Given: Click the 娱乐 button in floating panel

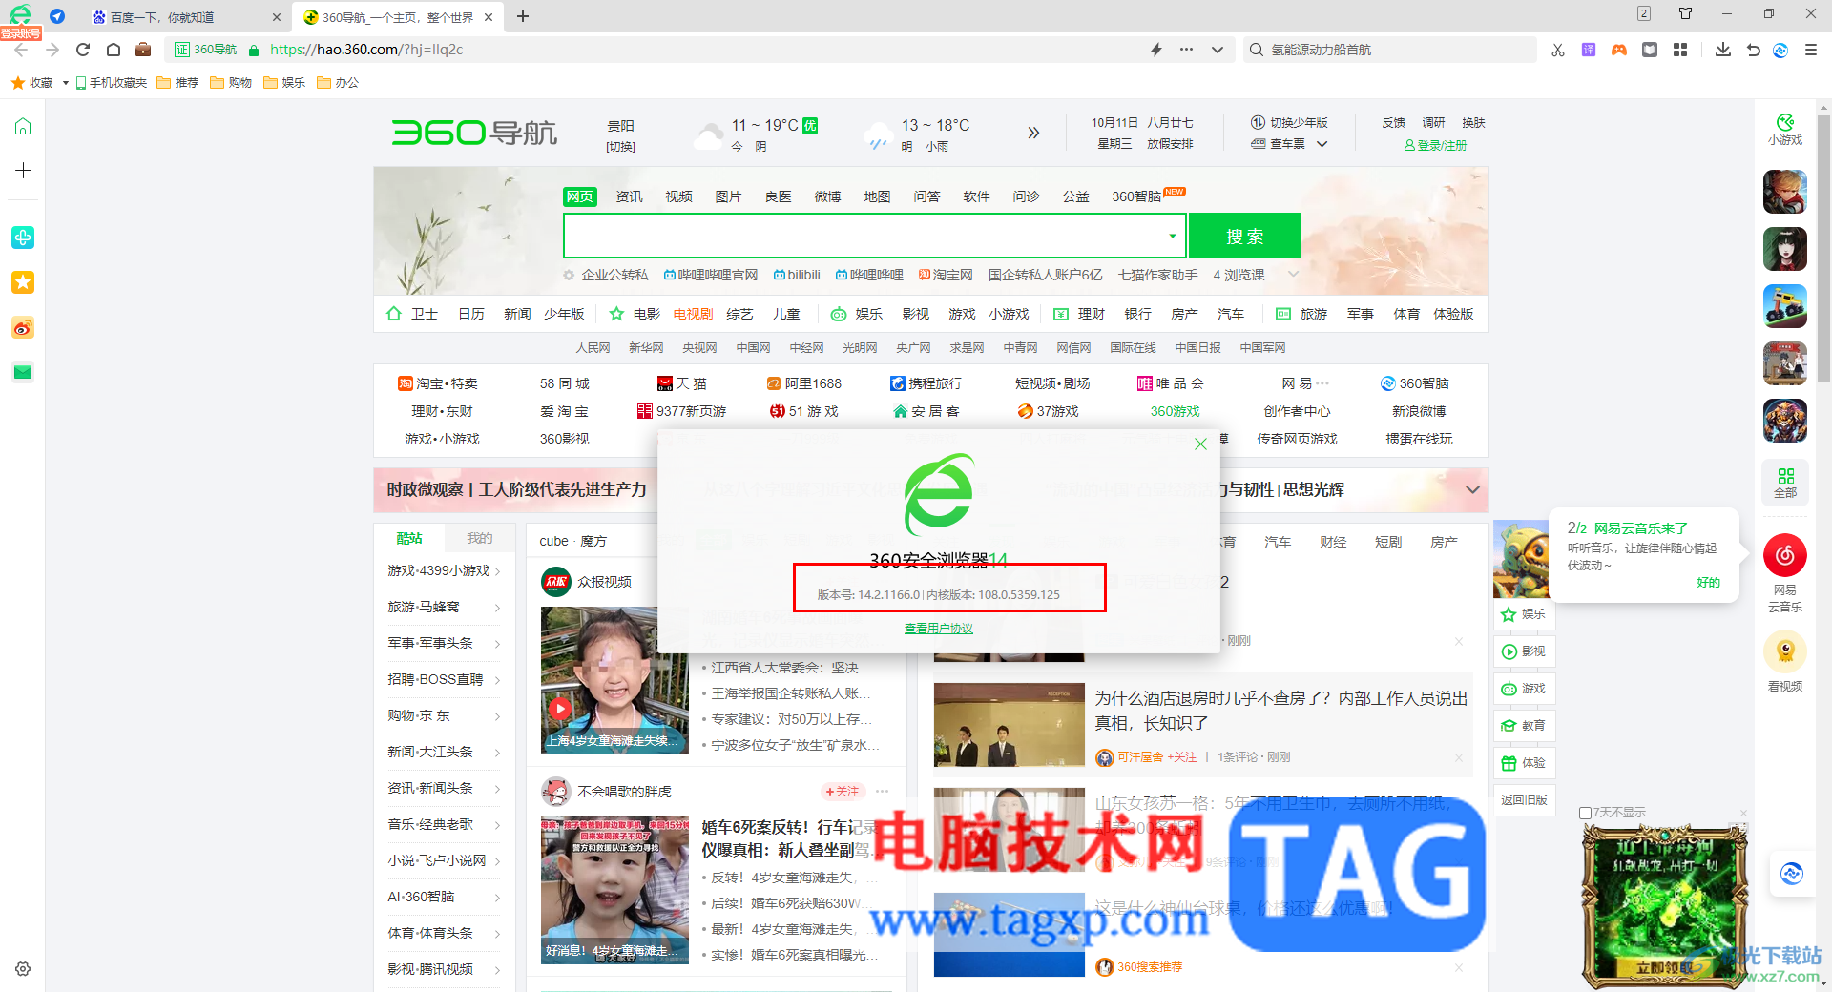Looking at the screenshot, I should click(x=1524, y=614).
